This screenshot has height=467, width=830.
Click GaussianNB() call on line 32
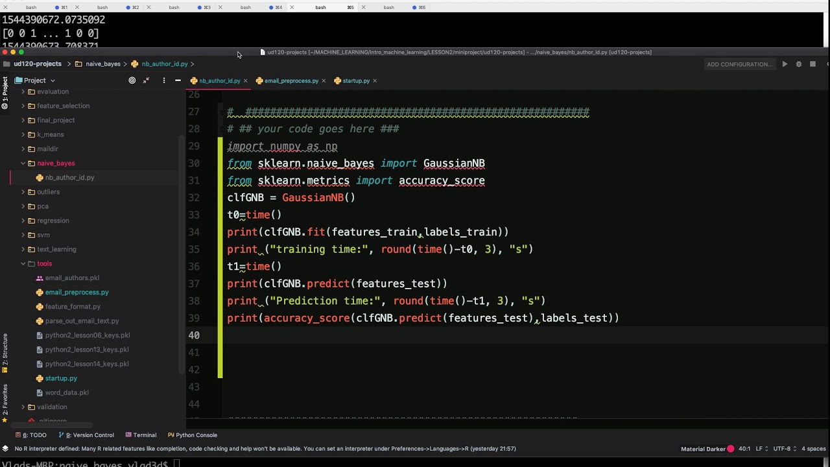tap(318, 197)
